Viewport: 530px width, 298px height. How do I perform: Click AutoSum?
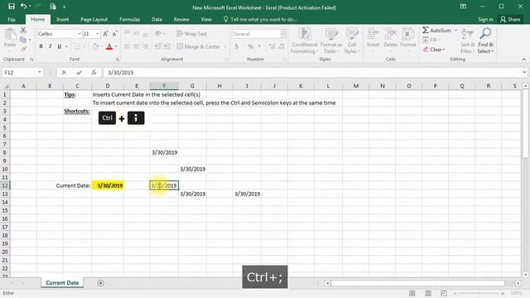click(436, 31)
